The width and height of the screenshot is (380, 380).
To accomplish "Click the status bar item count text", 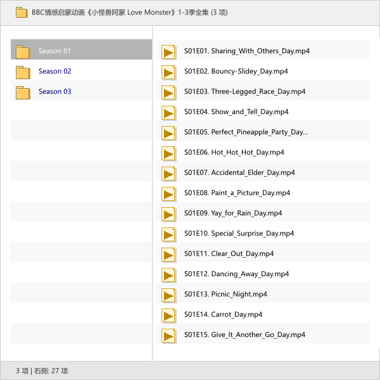I will [42, 370].
